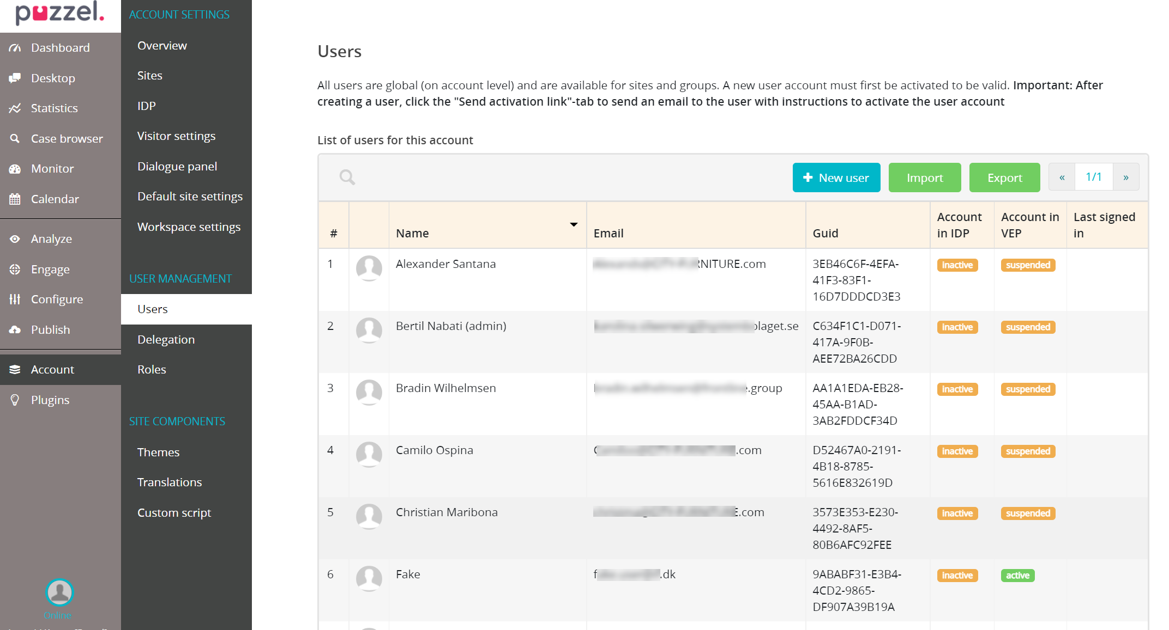Click the Import button
Screen dimensions: 1169x630
point(925,178)
